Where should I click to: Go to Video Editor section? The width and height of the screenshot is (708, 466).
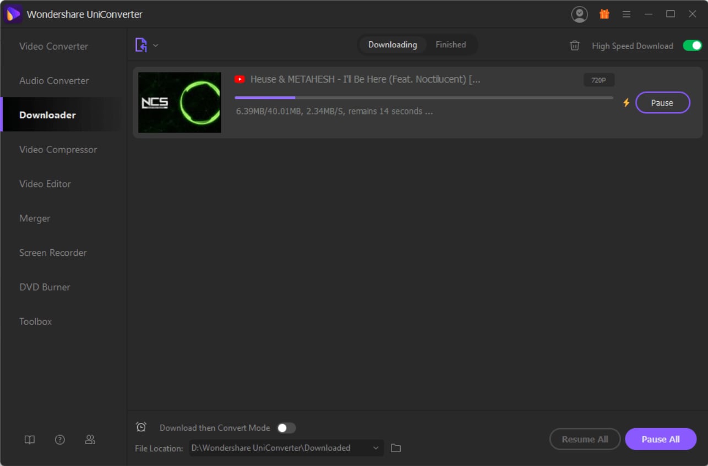tap(45, 184)
